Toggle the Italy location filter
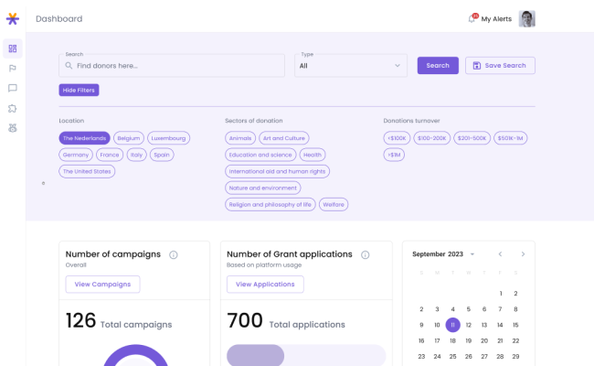The height and width of the screenshot is (366, 594). coord(137,155)
